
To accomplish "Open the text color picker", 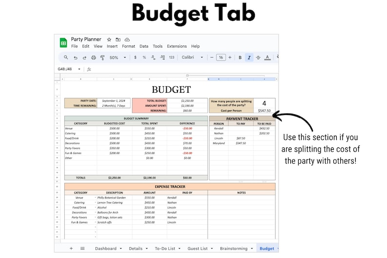I will (267, 58).
